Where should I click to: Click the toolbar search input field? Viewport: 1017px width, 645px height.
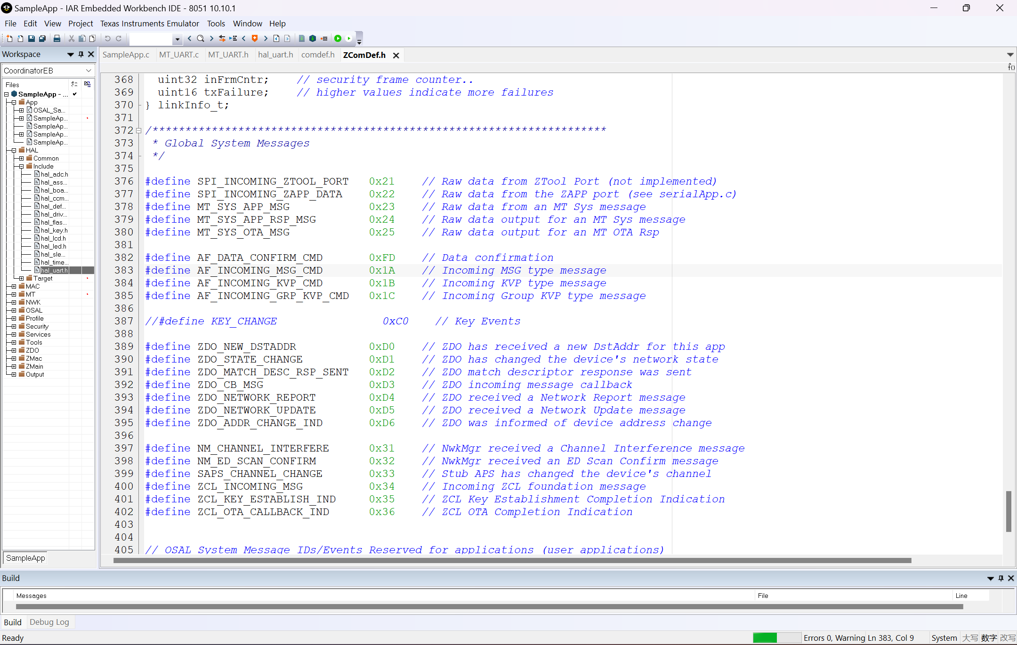pos(152,39)
